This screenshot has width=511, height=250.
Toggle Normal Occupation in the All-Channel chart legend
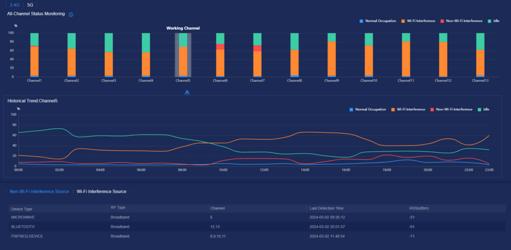[375, 21]
